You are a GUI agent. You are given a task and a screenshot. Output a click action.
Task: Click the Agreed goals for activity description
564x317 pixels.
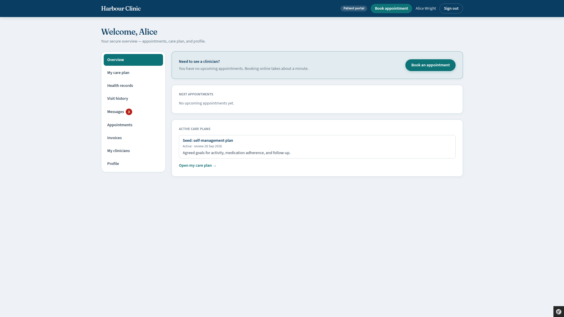coord(236,153)
